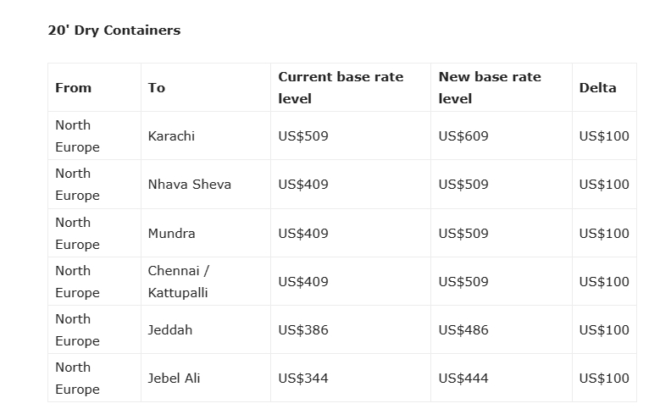This screenshot has width=660, height=420.
Task: Select the Jeddah destination cell
Action: [170, 330]
